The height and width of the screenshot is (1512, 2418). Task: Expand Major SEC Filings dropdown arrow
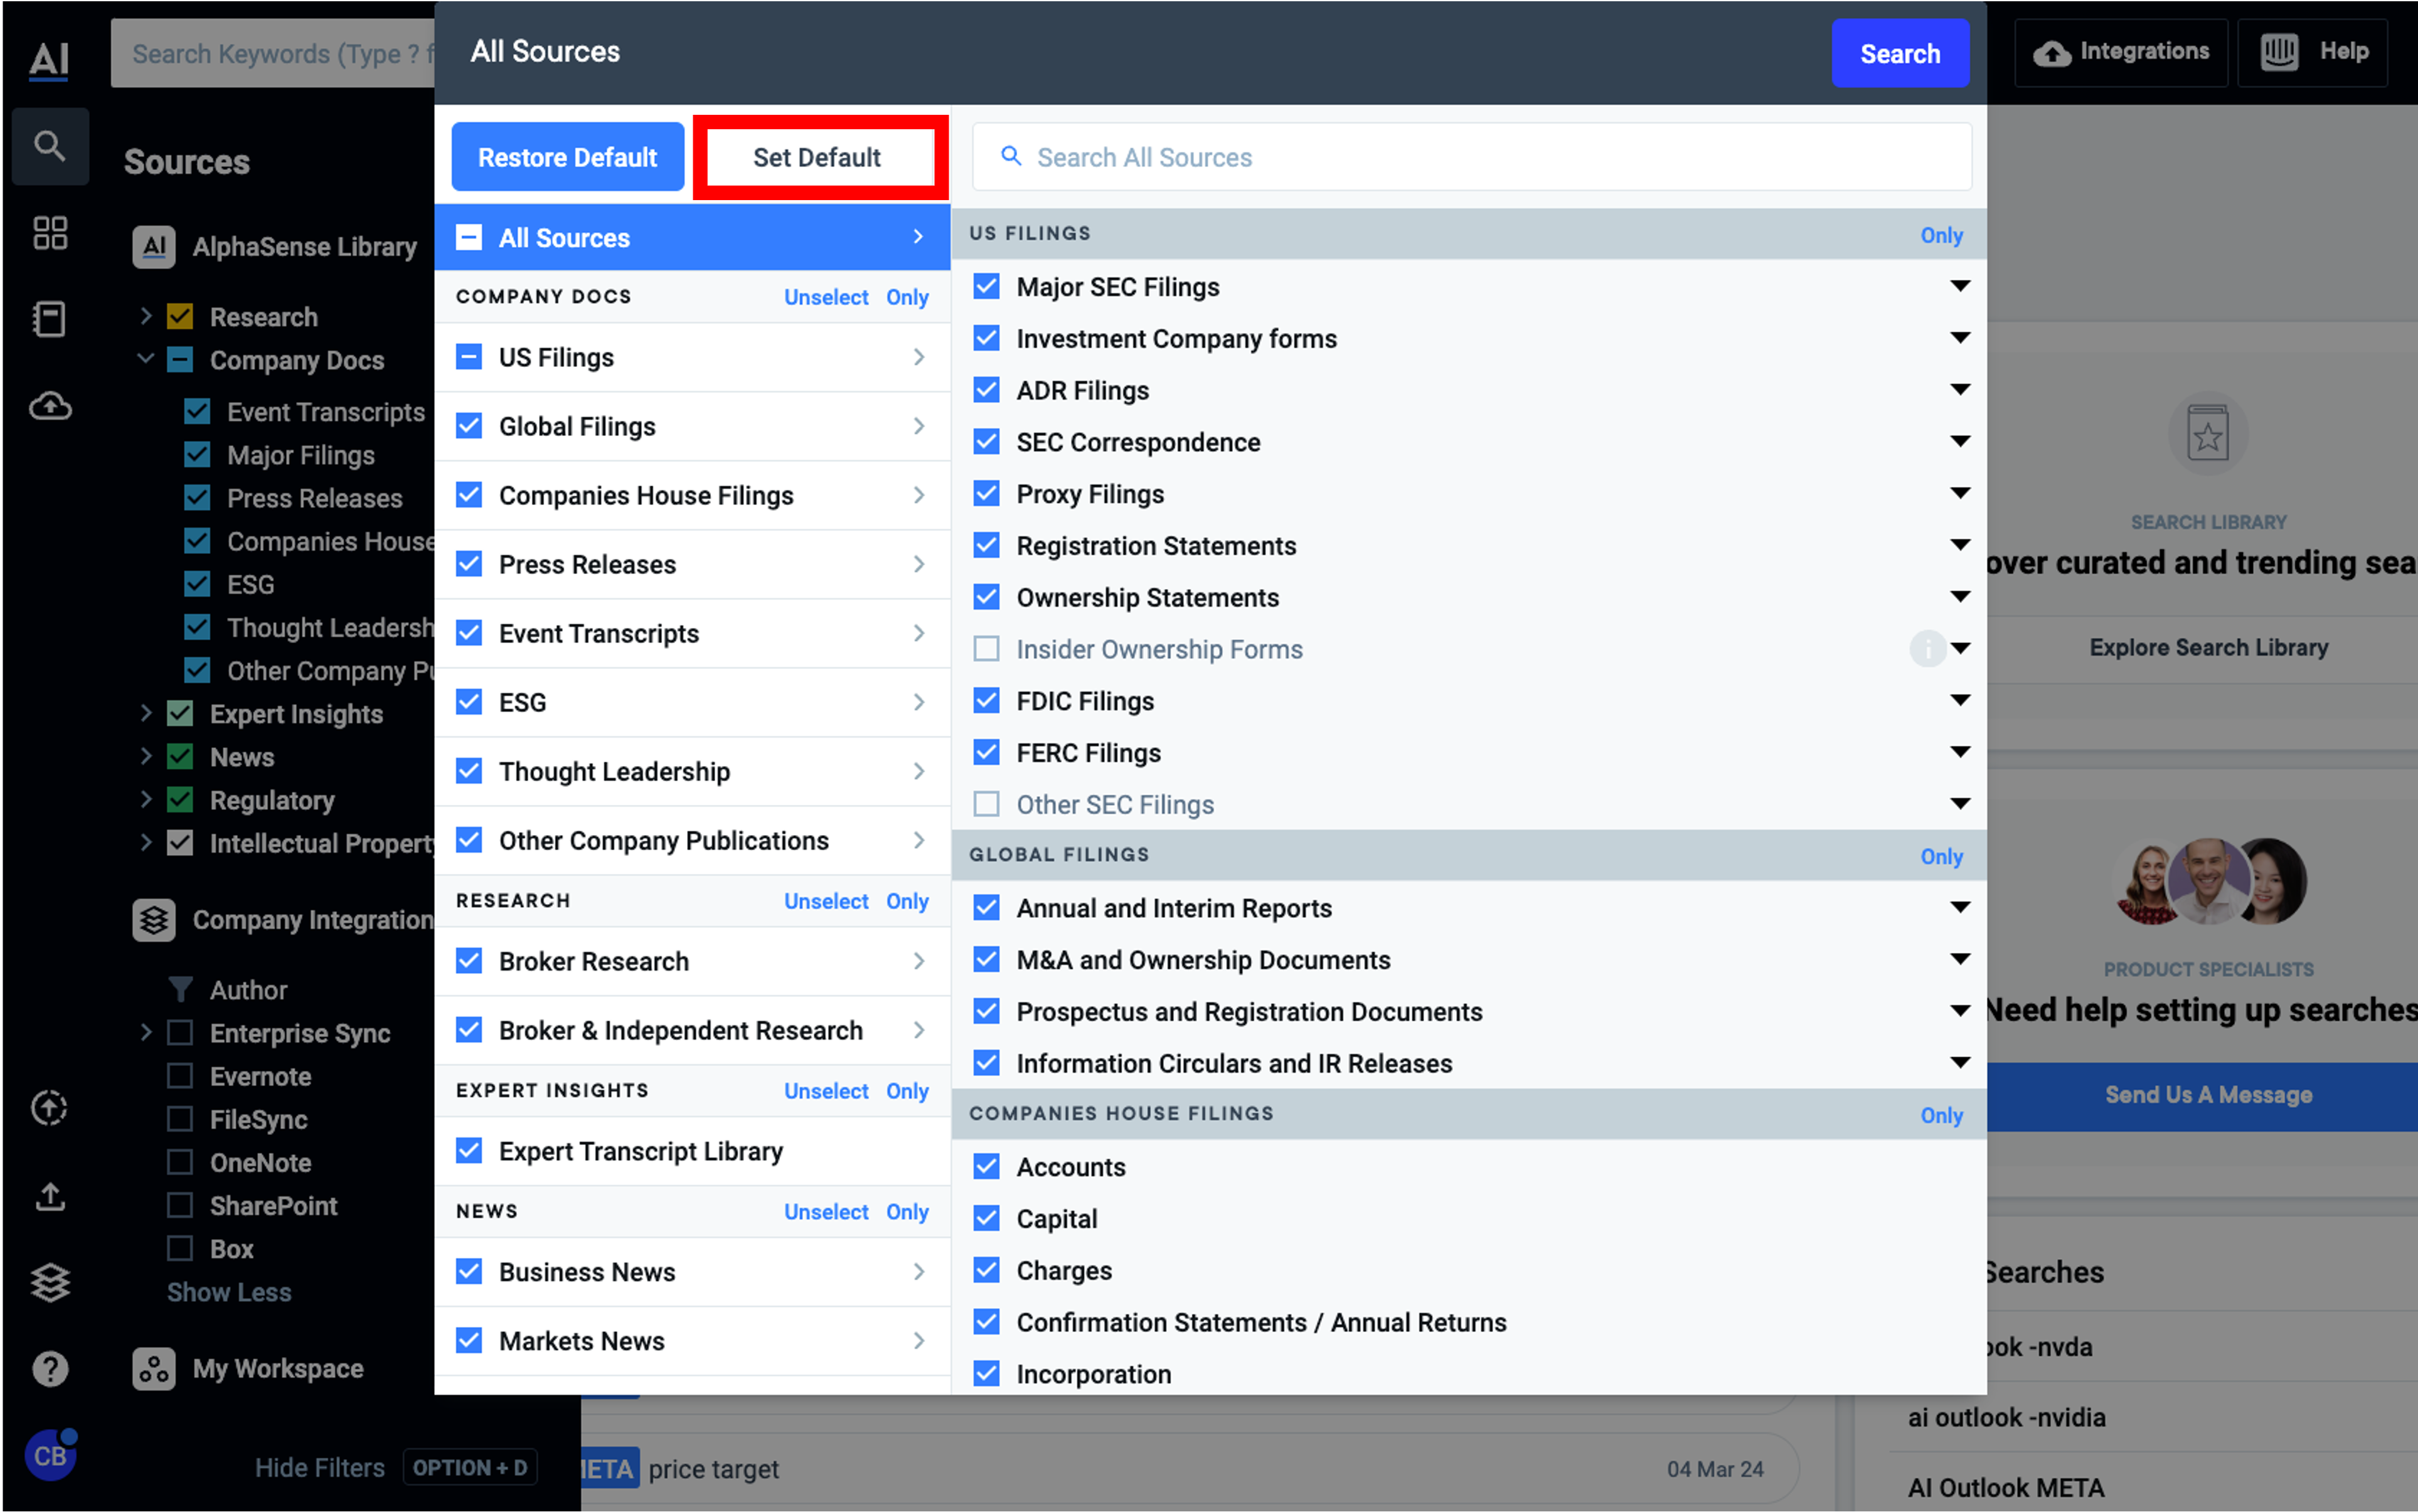pyautogui.click(x=1959, y=287)
